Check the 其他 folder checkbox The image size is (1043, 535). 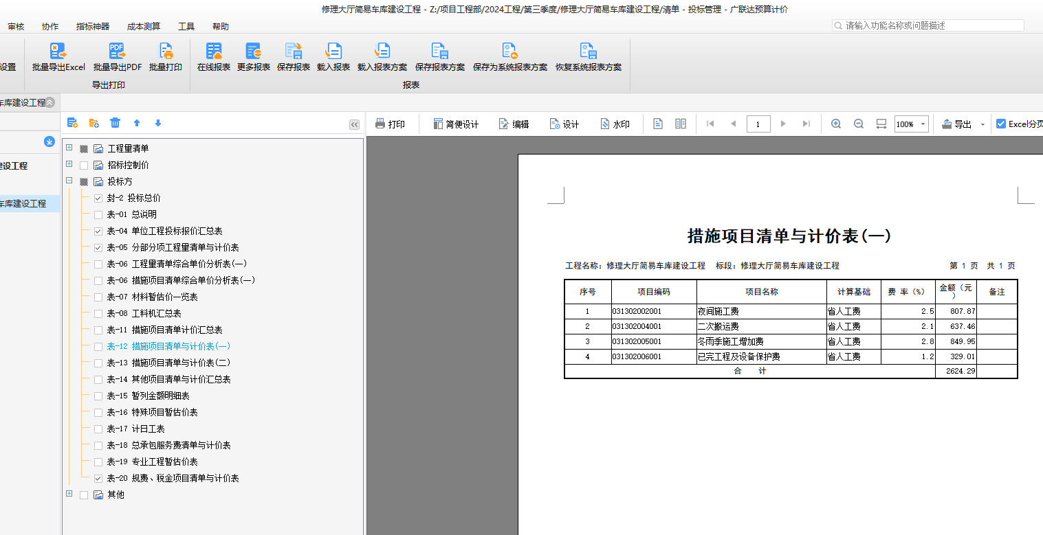tap(84, 494)
